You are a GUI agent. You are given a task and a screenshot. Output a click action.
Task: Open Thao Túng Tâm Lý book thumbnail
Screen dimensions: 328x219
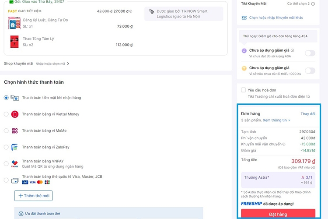(14, 42)
